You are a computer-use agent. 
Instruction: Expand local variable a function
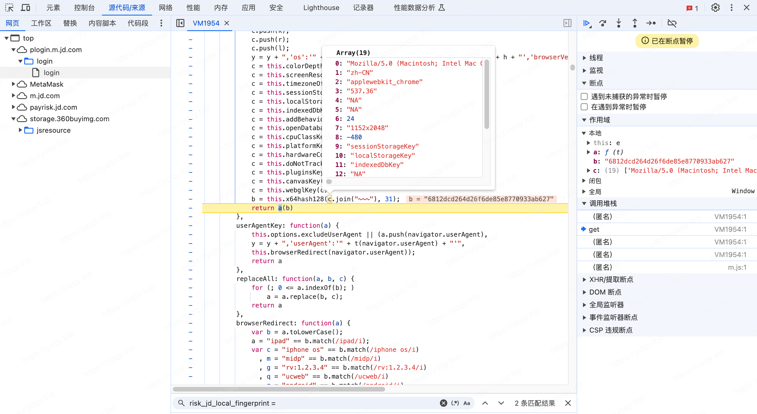[588, 152]
